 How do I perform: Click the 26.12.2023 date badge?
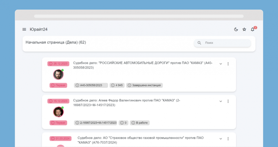click(58, 64)
